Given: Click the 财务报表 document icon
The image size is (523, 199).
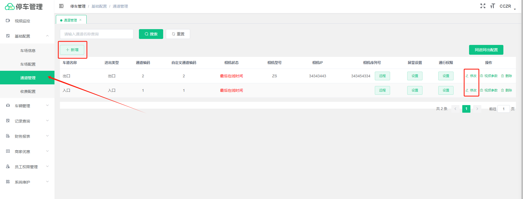Looking at the screenshot, I should [8, 136].
